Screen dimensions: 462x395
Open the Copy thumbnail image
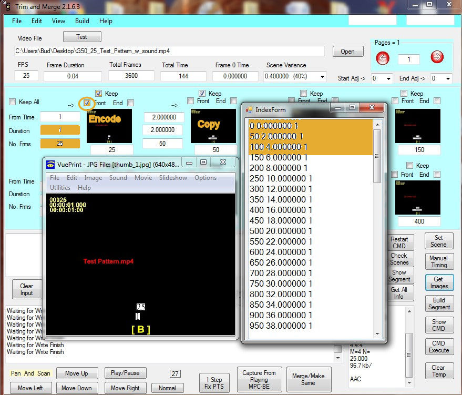(213, 126)
